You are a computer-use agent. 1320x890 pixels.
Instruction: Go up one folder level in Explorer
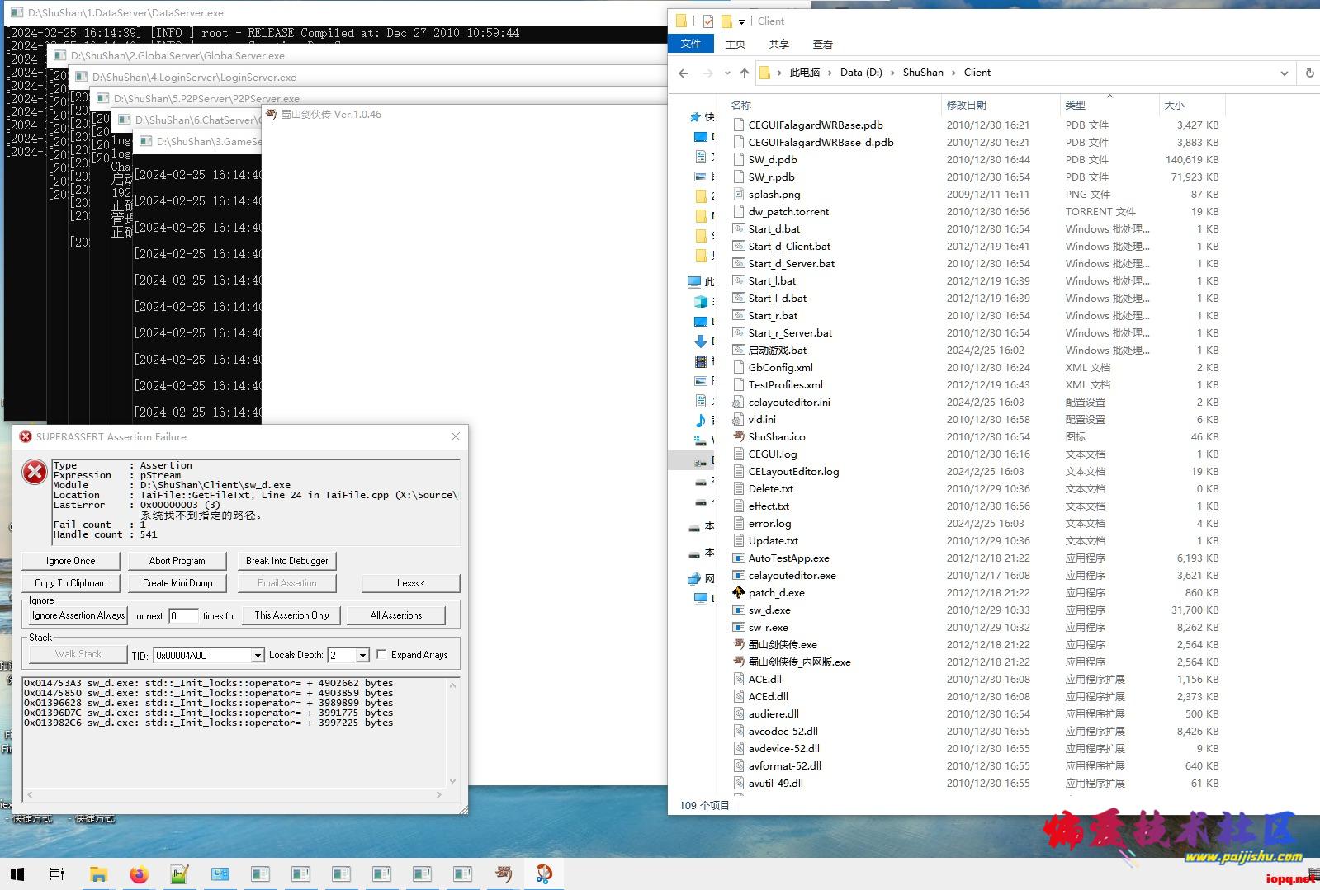745,73
